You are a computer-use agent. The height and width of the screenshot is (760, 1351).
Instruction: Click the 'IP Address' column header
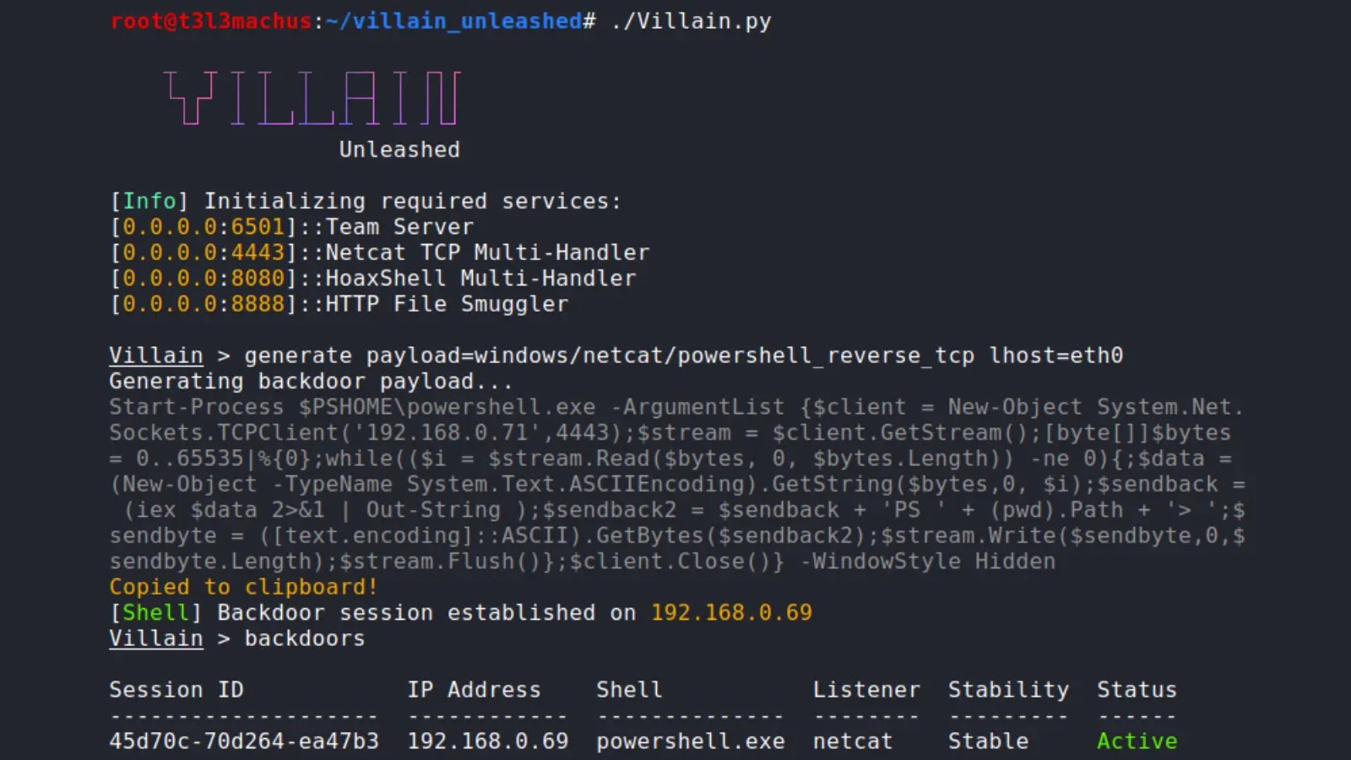(x=474, y=690)
